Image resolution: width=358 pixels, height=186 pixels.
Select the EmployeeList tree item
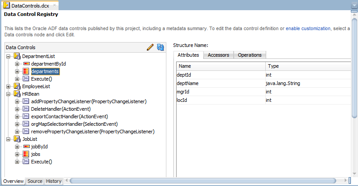click(x=36, y=86)
